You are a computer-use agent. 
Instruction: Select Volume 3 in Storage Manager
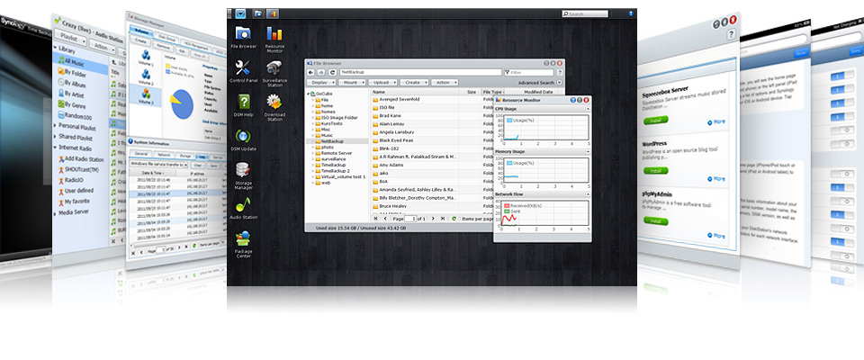(x=146, y=96)
